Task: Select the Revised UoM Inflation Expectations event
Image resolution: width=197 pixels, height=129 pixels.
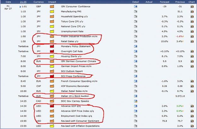Action: point(80,126)
